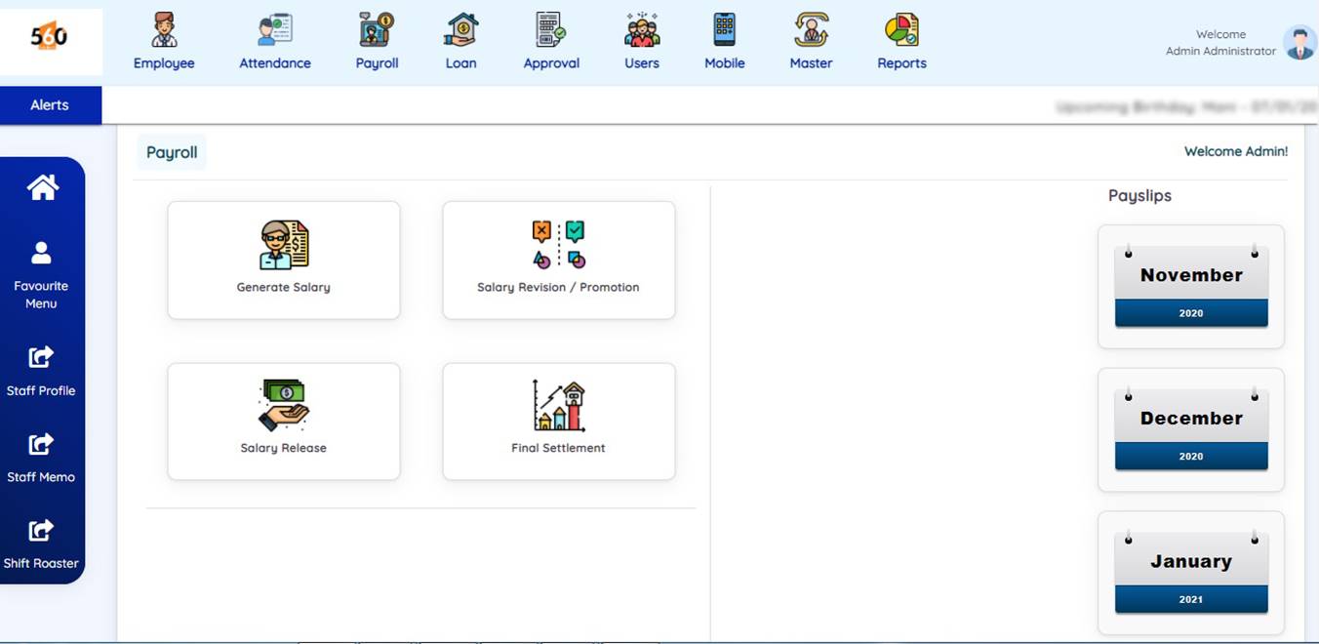1319x644 pixels.
Task: Open the Mobile module icon
Action: point(724,31)
